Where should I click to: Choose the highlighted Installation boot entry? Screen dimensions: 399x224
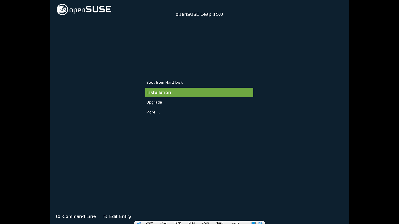click(199, 92)
